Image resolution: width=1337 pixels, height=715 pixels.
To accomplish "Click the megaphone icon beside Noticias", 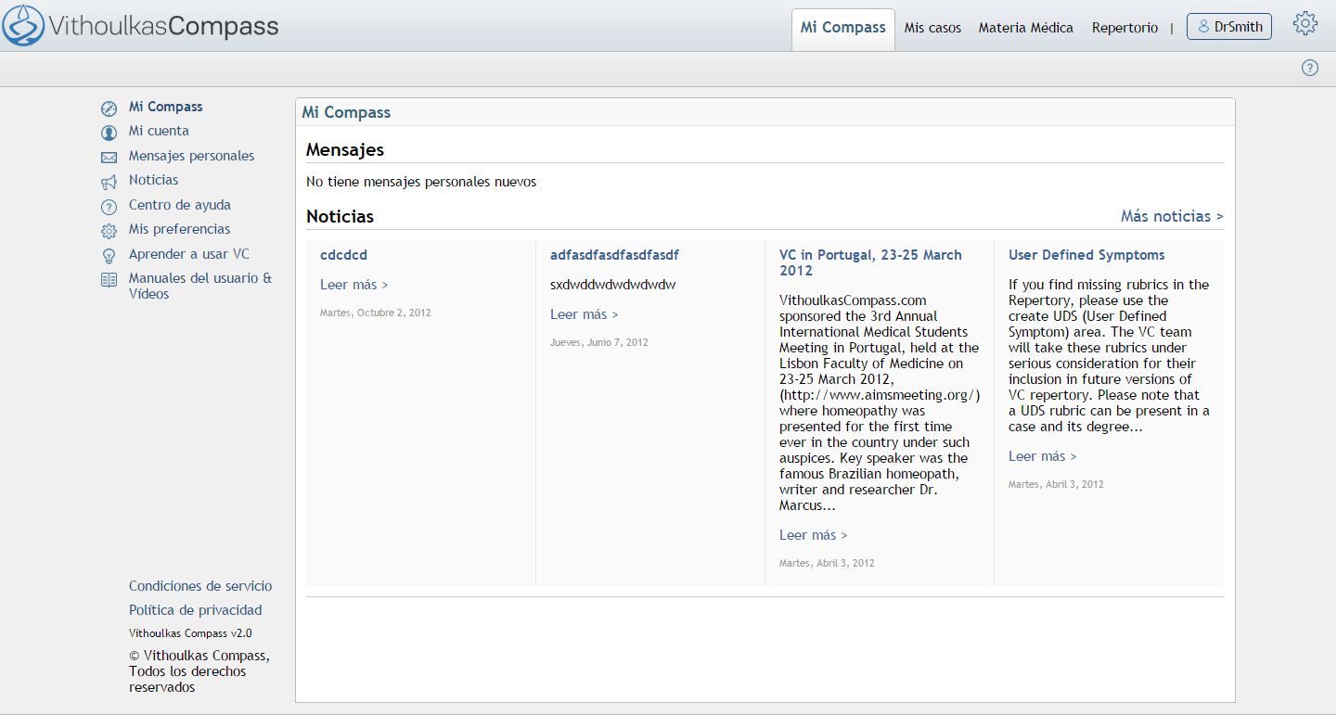I will coord(109,182).
